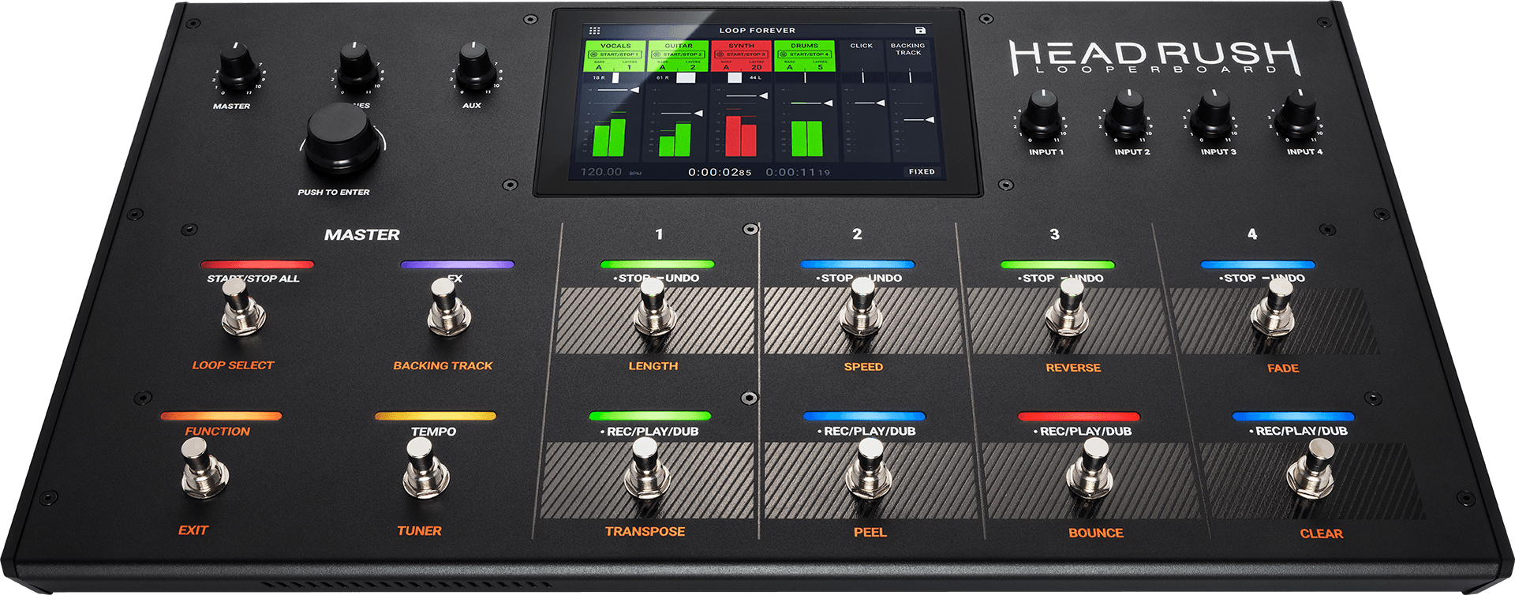Screen dimensions: 1515x595
Task: Tap the 0:00:02 elapsed time counter
Action: [x=720, y=172]
